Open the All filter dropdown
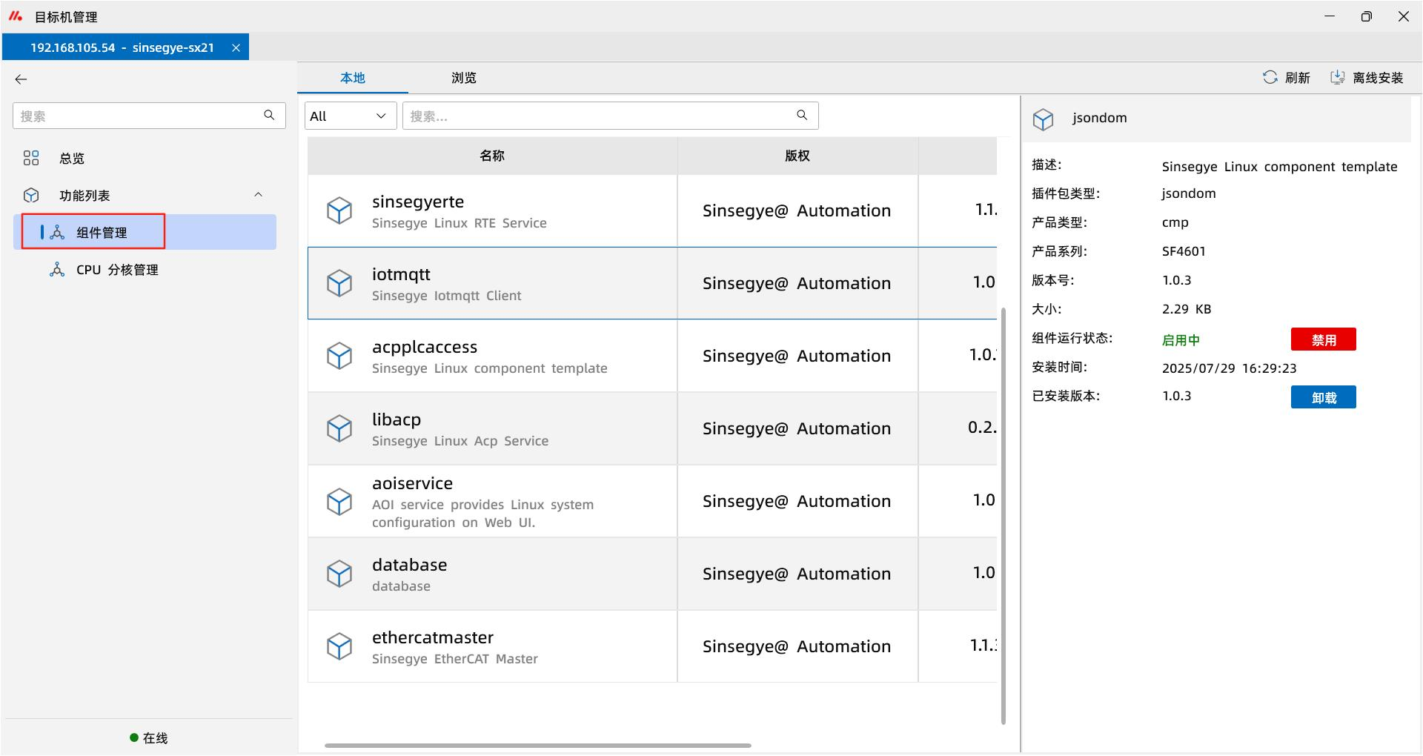This screenshot has width=1423, height=756. 349,116
